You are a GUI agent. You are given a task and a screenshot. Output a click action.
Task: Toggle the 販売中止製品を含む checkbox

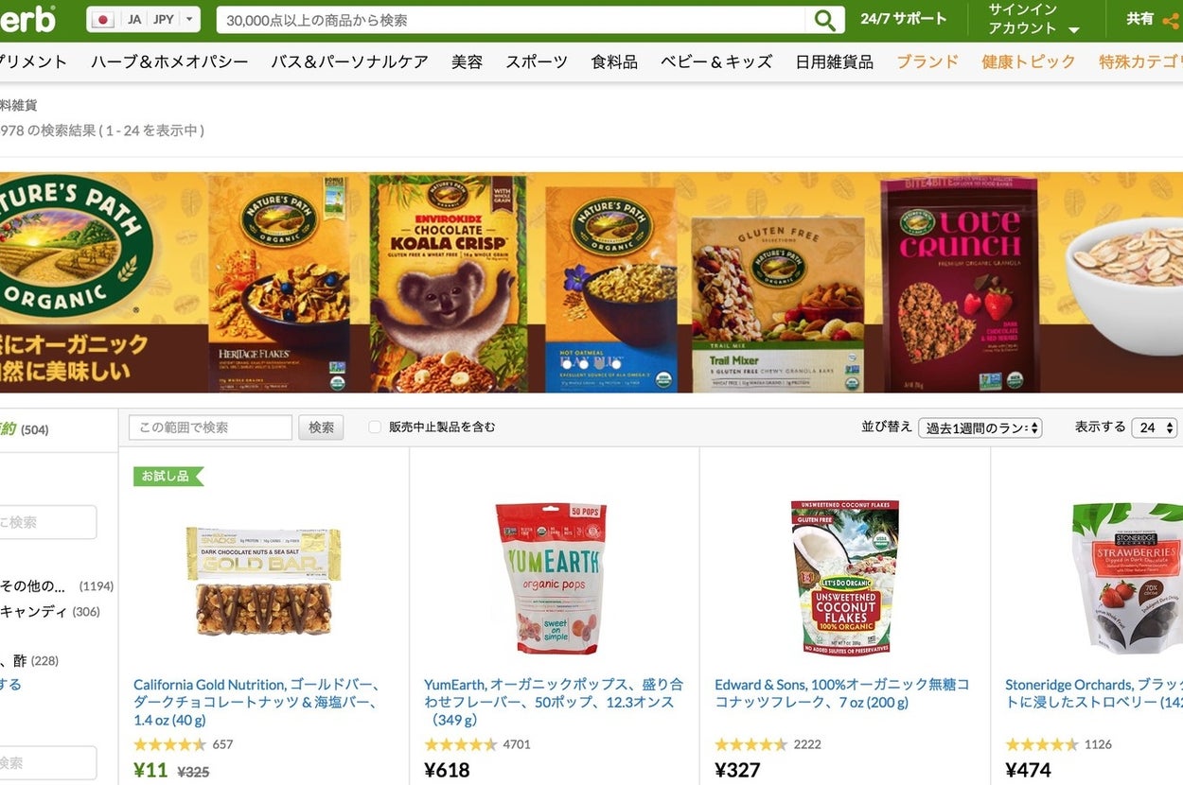click(375, 427)
